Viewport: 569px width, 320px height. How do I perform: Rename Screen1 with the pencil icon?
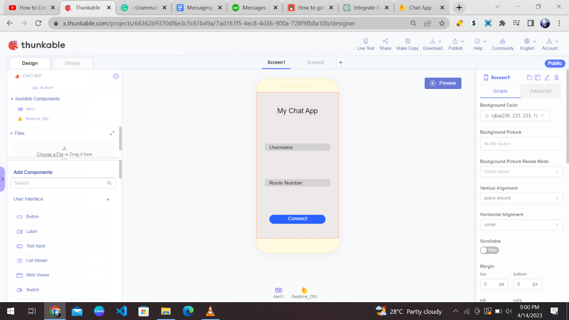click(547, 77)
